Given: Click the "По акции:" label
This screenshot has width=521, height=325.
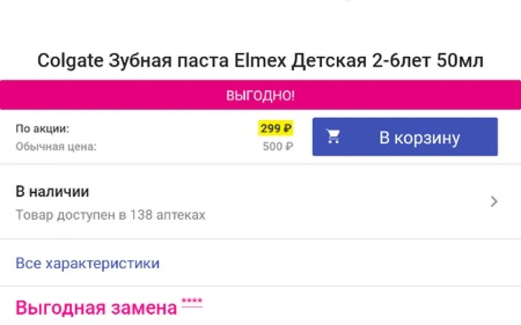Looking at the screenshot, I should pos(42,129).
